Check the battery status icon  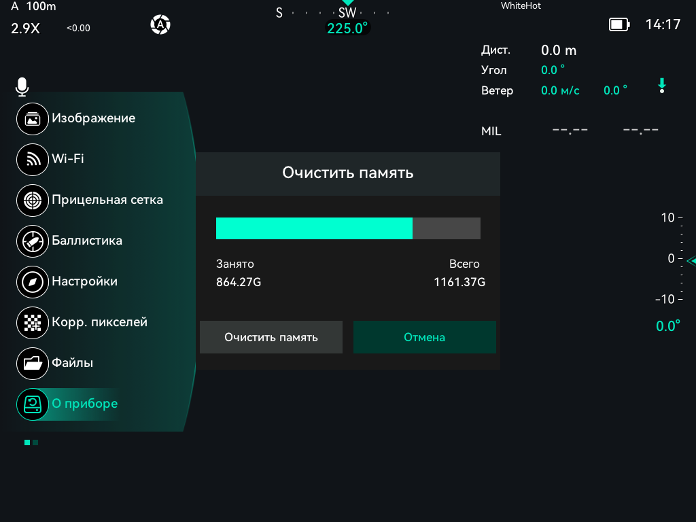click(x=619, y=24)
